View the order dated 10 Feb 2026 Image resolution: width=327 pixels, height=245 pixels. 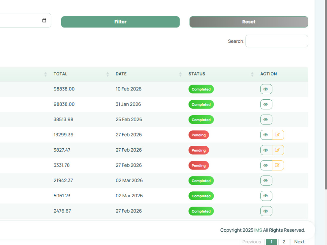266,89
